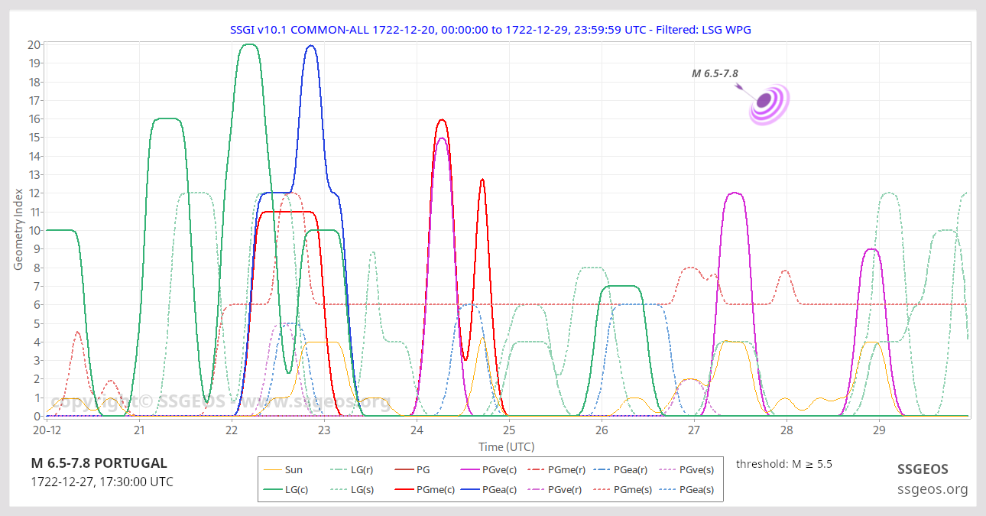Image resolution: width=986 pixels, height=516 pixels.
Task: Click the M 6.5-7.8 PORTUGAL heading
Action: click(99, 463)
